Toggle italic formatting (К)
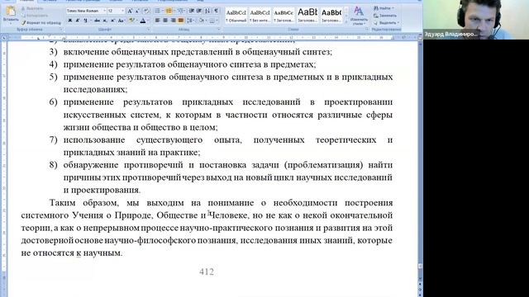This screenshot has width=529, height=297. point(77,21)
